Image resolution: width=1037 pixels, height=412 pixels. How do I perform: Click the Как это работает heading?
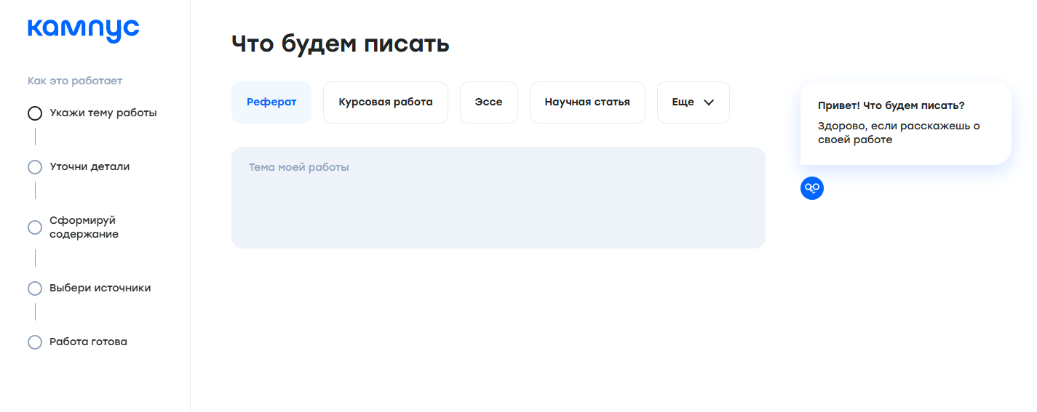click(x=75, y=81)
